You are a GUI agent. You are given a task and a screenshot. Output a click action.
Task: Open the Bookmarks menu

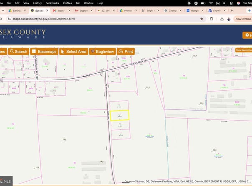click(x=52, y=3)
